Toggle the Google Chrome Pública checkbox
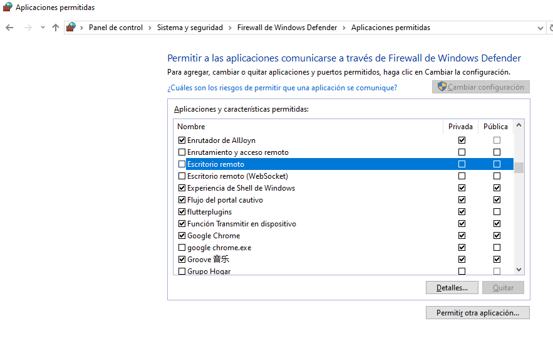This screenshot has height=338, width=553. (497, 236)
